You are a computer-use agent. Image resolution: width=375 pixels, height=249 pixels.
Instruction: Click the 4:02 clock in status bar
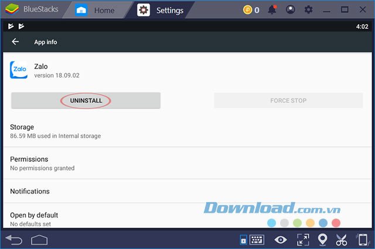[362, 26]
